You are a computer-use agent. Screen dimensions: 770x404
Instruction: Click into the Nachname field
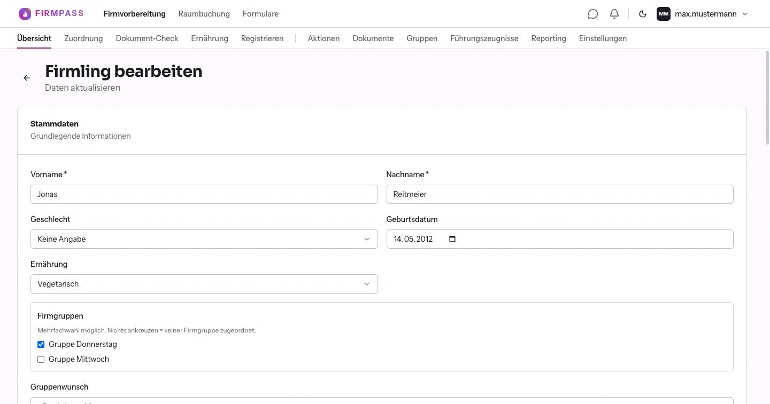pos(560,194)
